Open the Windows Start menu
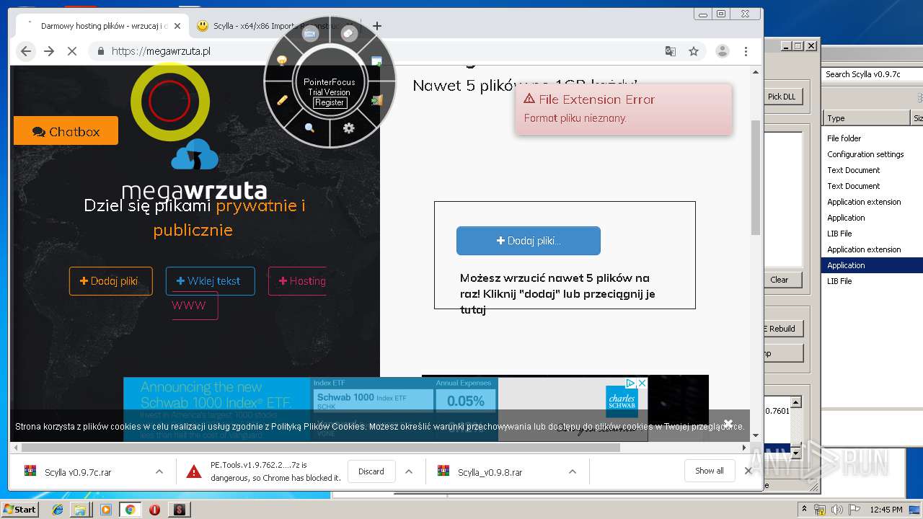 click(x=20, y=510)
